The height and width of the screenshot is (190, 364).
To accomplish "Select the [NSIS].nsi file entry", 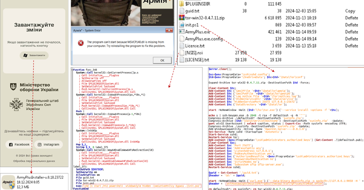I will [193, 52].
